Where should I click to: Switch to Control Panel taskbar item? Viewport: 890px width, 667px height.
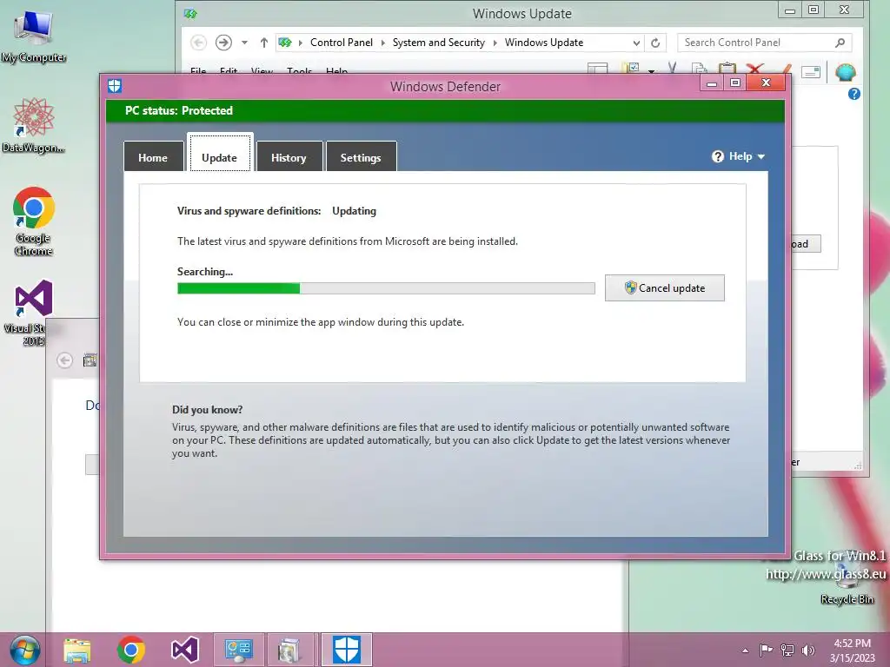click(238, 650)
